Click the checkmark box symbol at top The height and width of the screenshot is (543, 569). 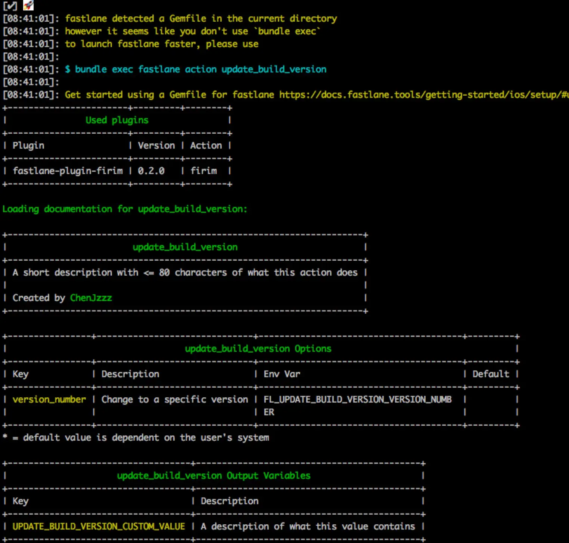(x=10, y=6)
